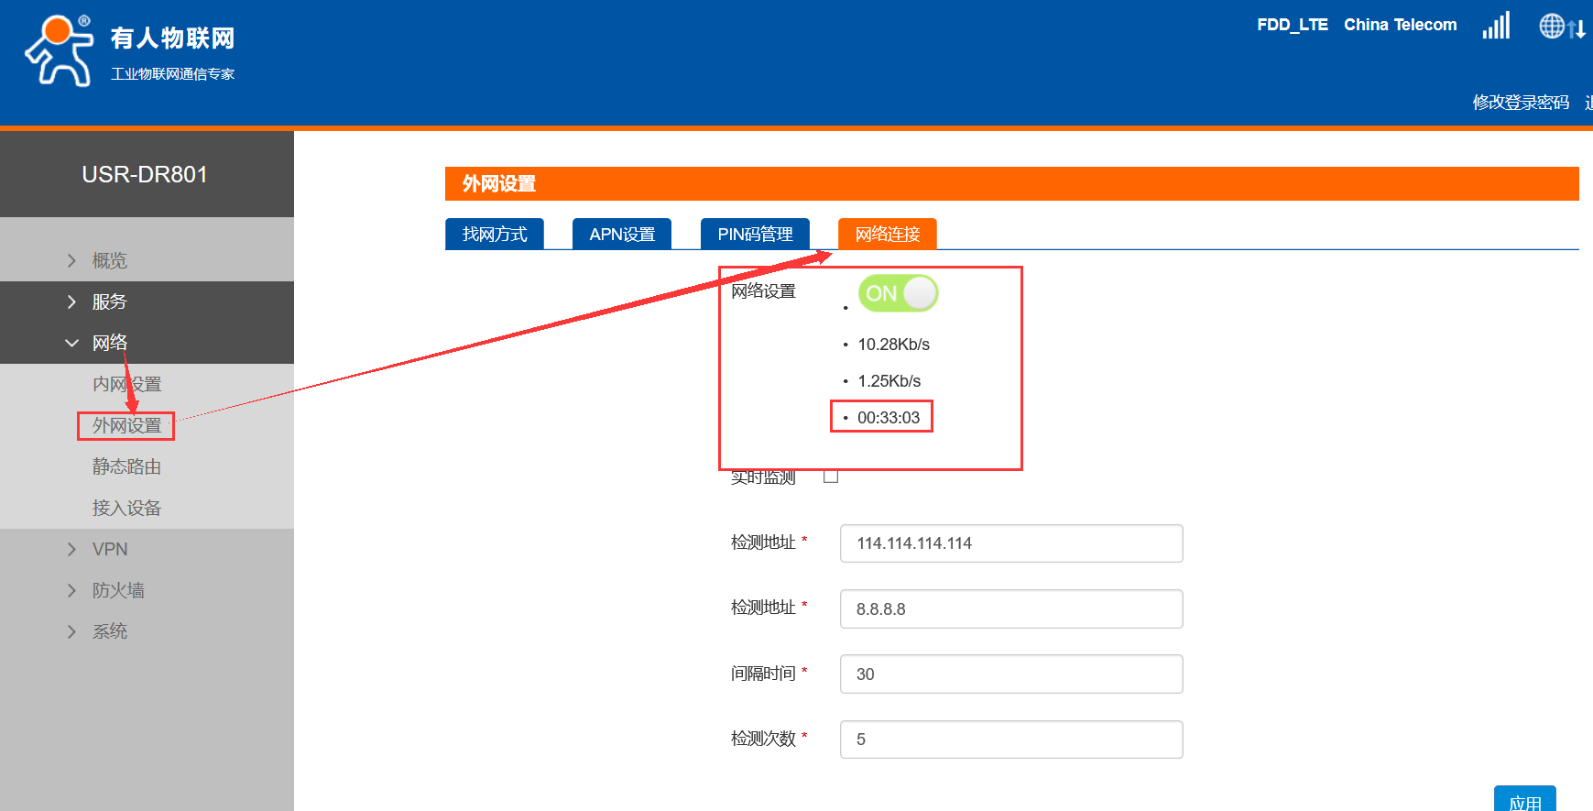Expand the 概览 sidebar section

109,261
